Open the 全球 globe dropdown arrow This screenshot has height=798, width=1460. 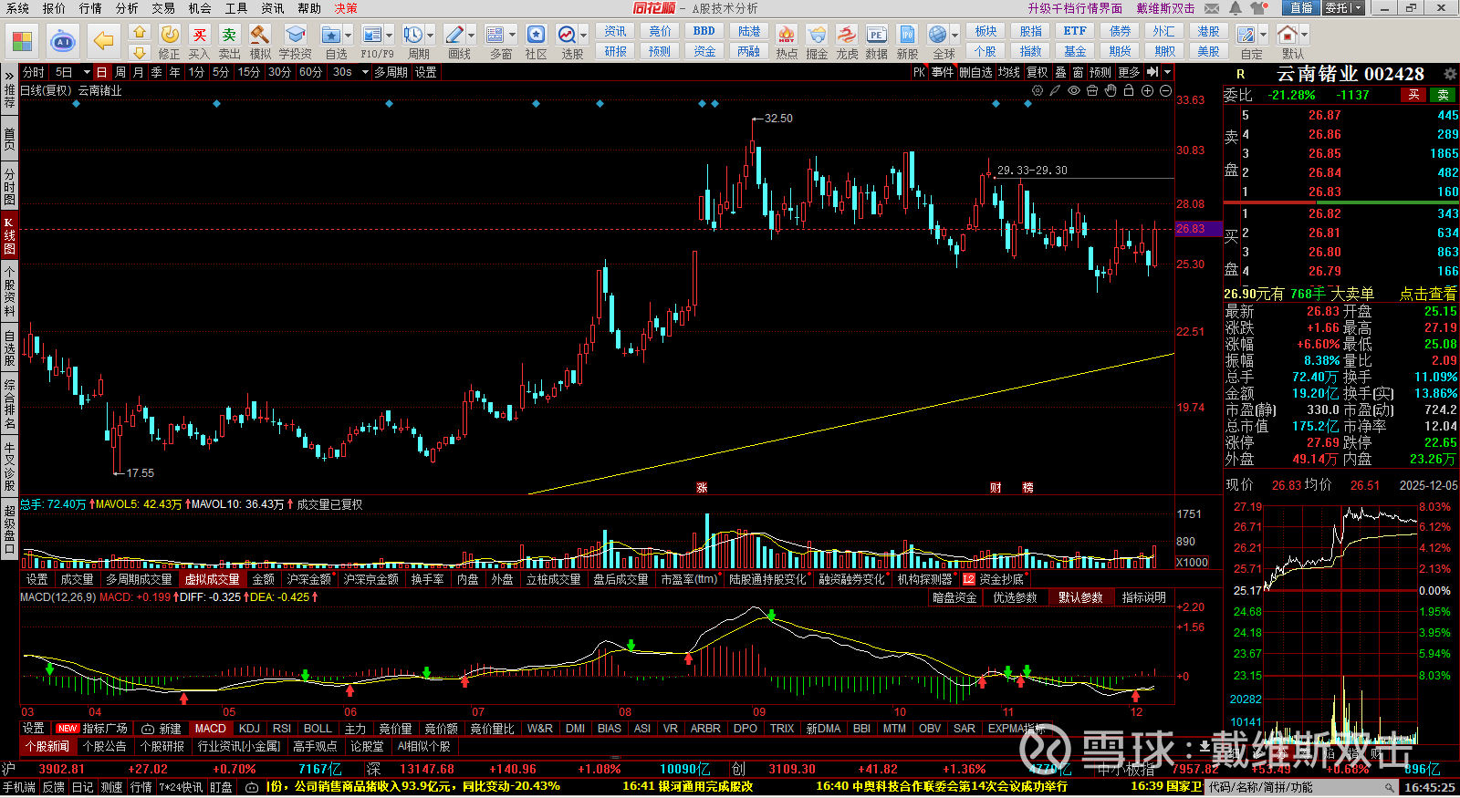click(x=954, y=35)
